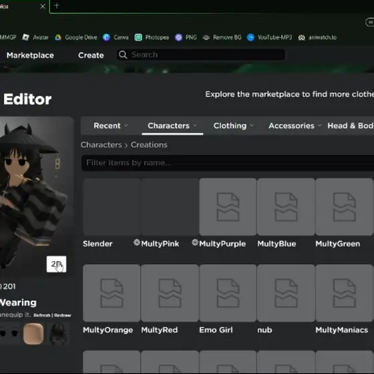Click Redraw under Wearing
Viewport: 374px width, 374px height.
[63, 315]
